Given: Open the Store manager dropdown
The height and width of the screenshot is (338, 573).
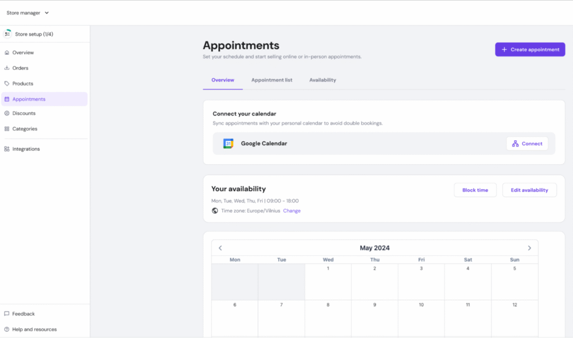Looking at the screenshot, I should click(x=28, y=13).
